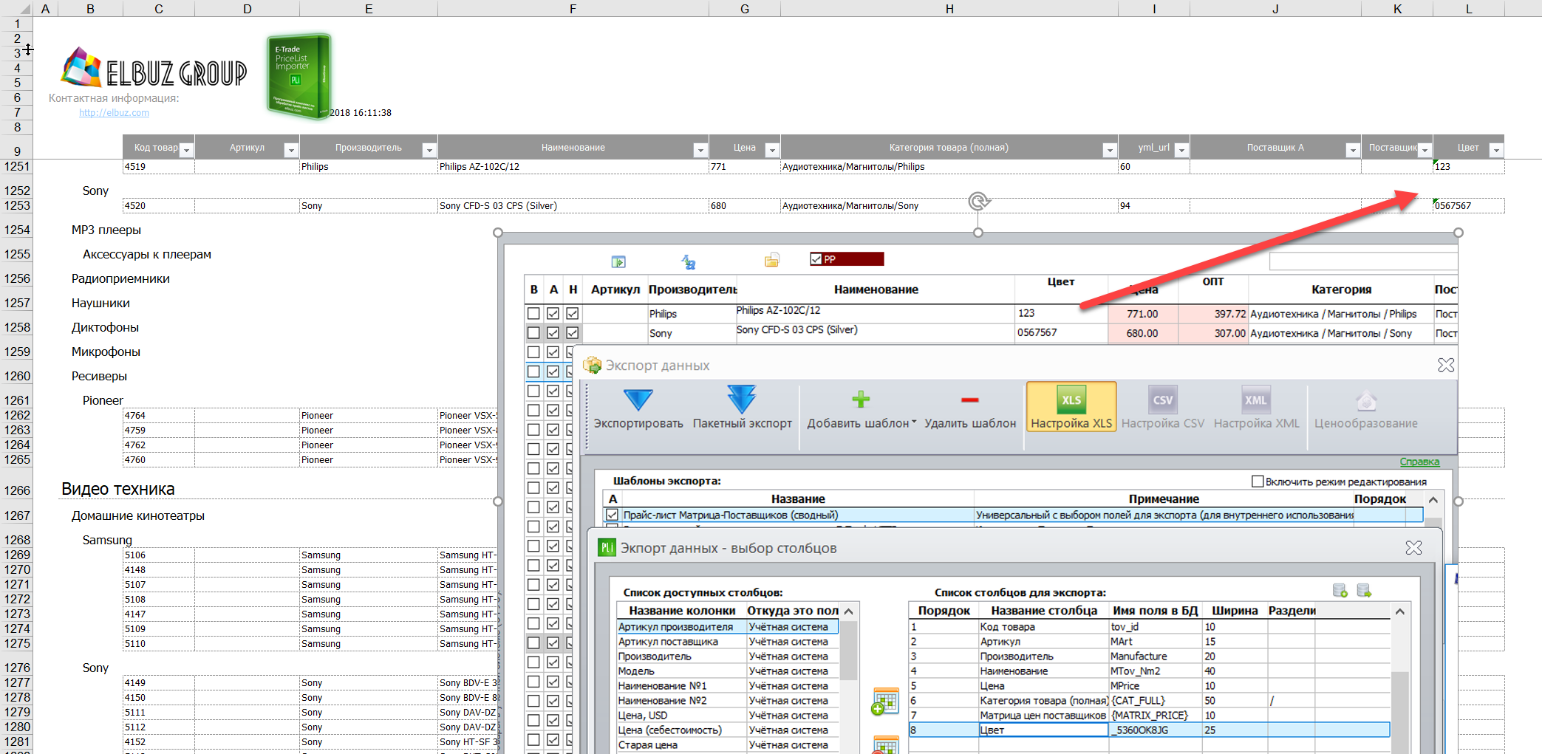This screenshot has width=1542, height=754.
Task: Click the Экспорт данных dialog title icon
Action: click(592, 365)
